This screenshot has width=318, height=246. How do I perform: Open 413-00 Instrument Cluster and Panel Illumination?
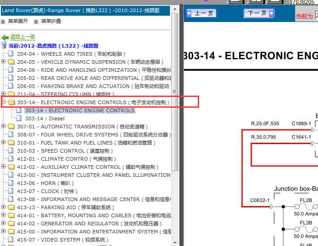pos(94,175)
